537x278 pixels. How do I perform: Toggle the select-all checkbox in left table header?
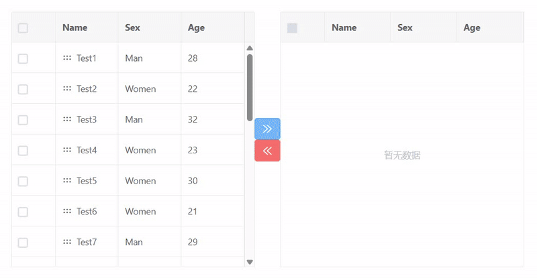click(x=23, y=28)
